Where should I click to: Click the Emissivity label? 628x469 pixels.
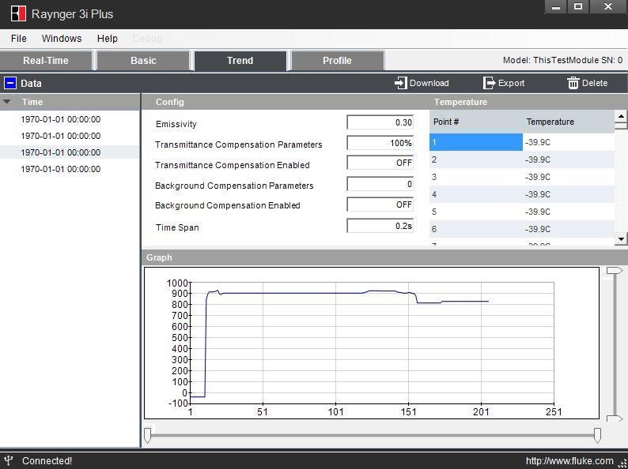pyautogui.click(x=176, y=124)
